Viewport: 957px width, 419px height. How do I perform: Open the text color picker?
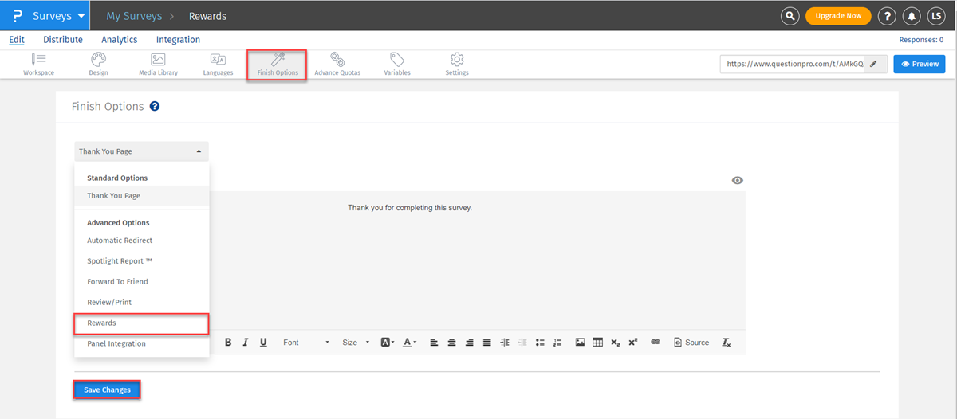(x=409, y=343)
